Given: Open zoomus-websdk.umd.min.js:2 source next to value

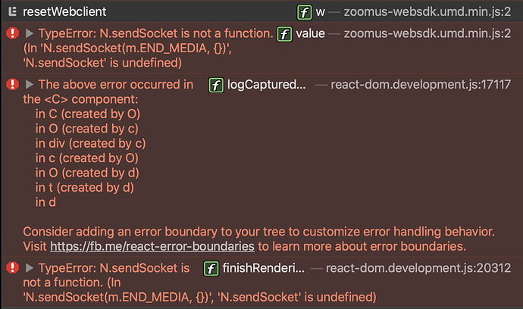Looking at the screenshot, I should pyautogui.click(x=427, y=33).
